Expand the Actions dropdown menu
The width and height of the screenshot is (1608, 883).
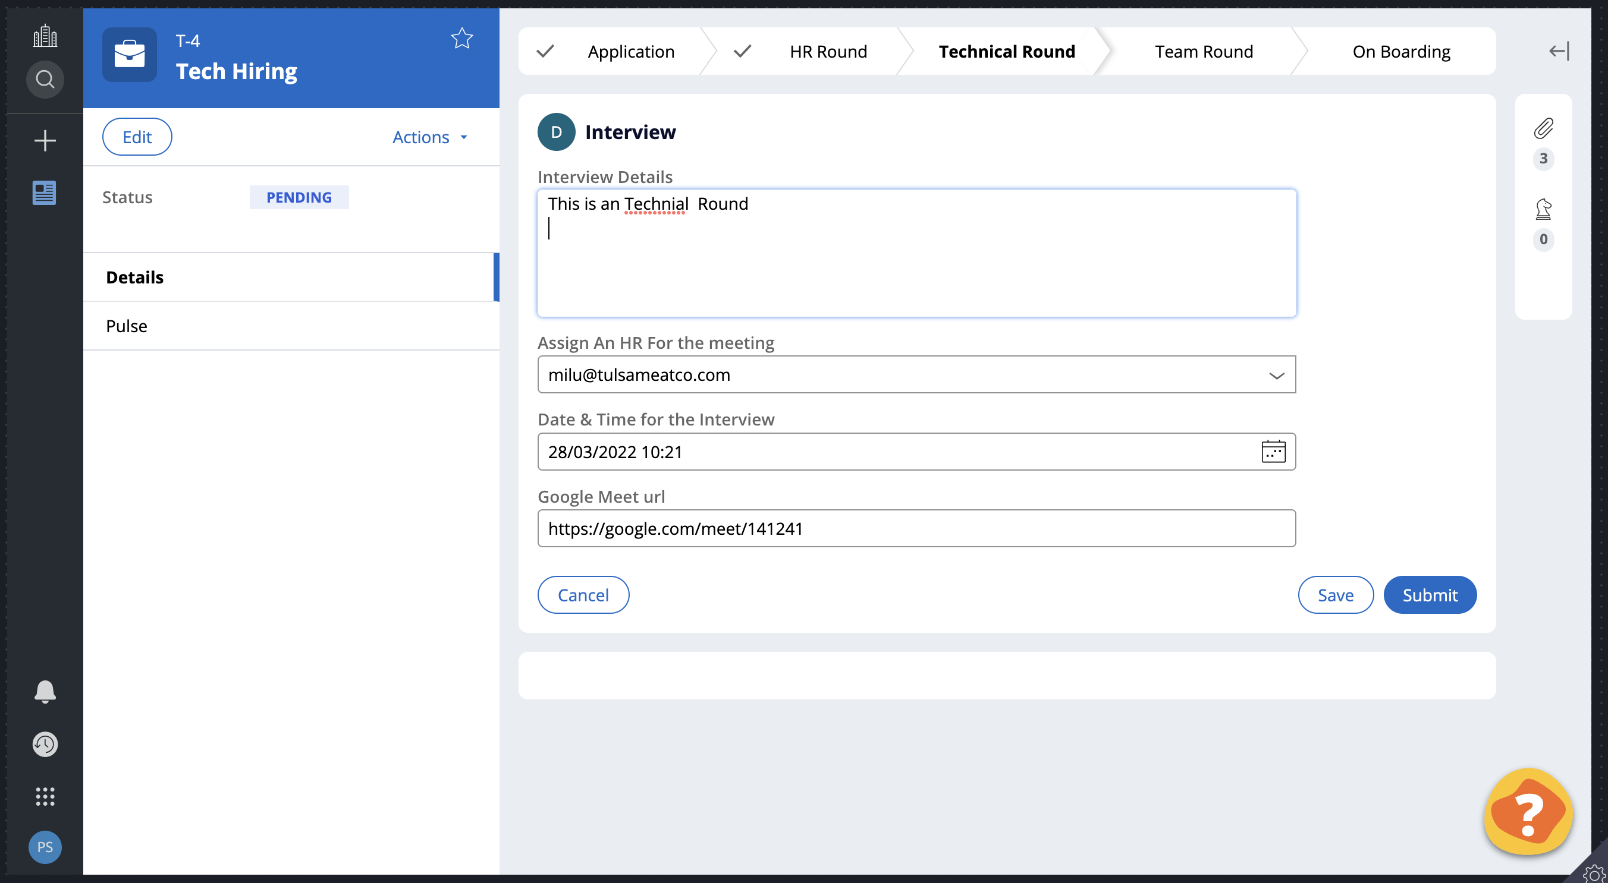429,137
